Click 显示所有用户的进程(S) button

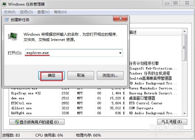click(x=37, y=122)
